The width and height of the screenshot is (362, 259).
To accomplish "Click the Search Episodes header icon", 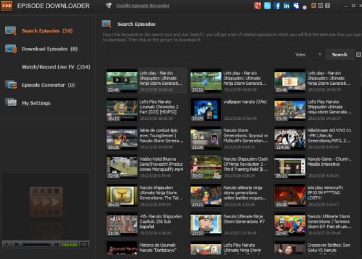I will tap(107, 24).
